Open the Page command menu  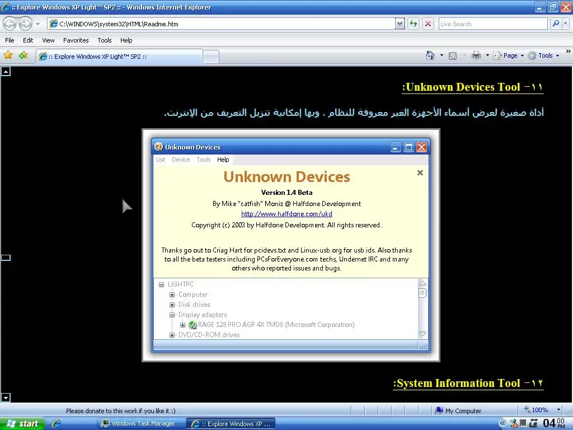(509, 55)
